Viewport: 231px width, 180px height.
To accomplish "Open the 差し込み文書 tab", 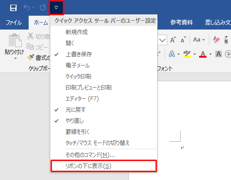I will pyautogui.click(x=218, y=22).
